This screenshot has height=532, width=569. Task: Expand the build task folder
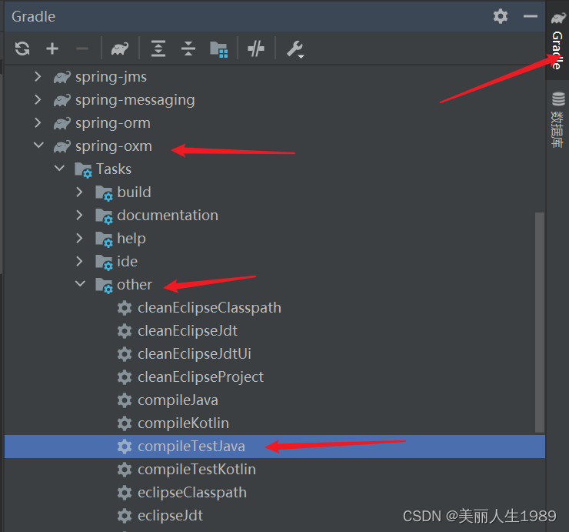79,192
